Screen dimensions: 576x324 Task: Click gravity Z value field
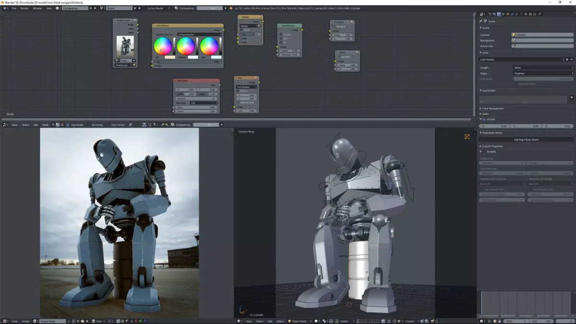point(558,126)
